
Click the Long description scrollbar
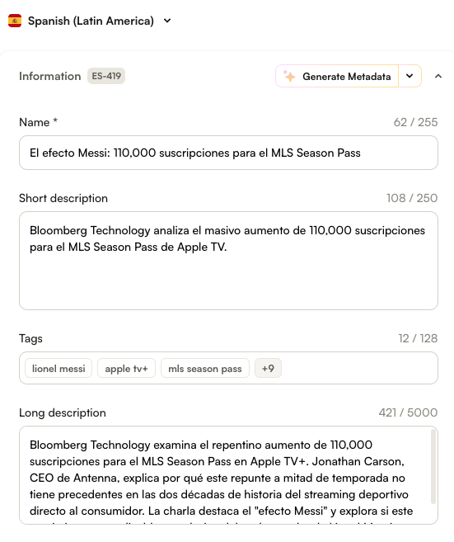pos(433,466)
